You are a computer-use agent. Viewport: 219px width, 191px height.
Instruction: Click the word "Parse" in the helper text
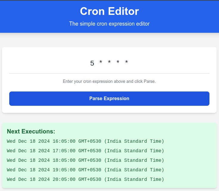click(149, 81)
